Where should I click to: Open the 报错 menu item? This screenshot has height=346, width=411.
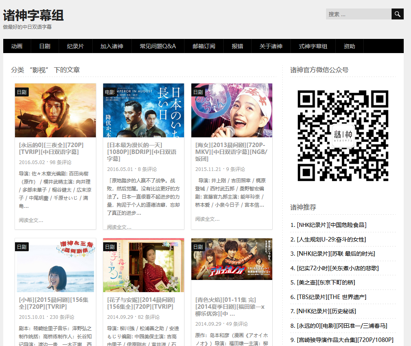coord(237,46)
